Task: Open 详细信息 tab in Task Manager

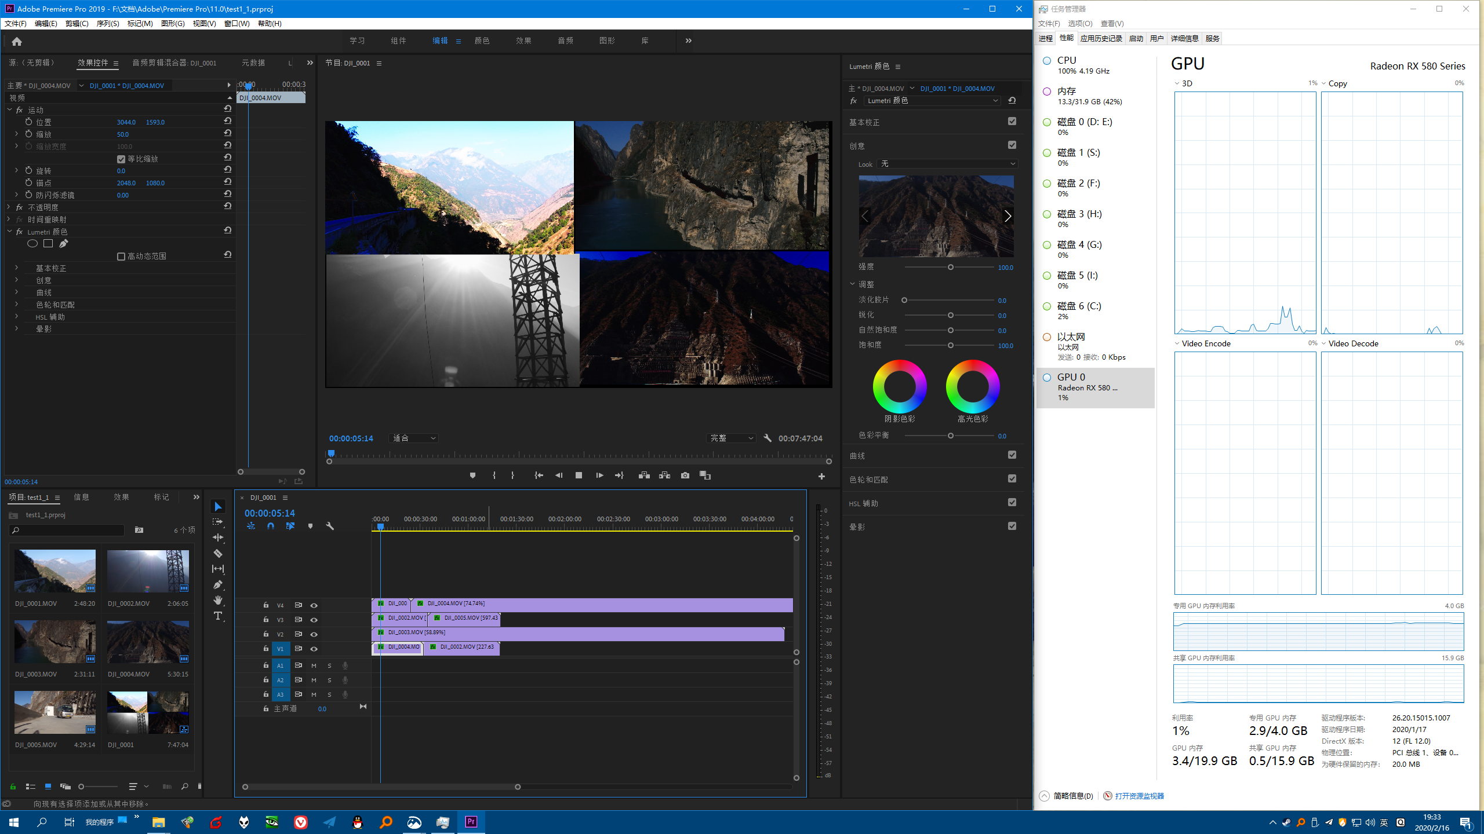Action: 1184,38
